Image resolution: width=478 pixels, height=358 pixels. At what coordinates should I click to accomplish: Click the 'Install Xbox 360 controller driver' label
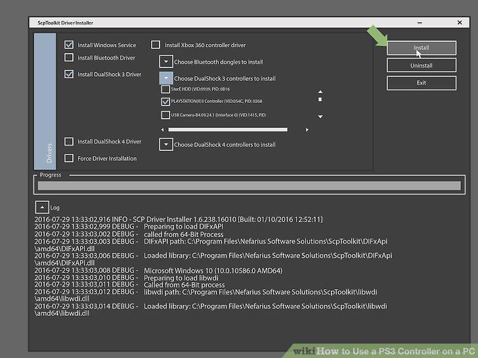[x=205, y=45]
